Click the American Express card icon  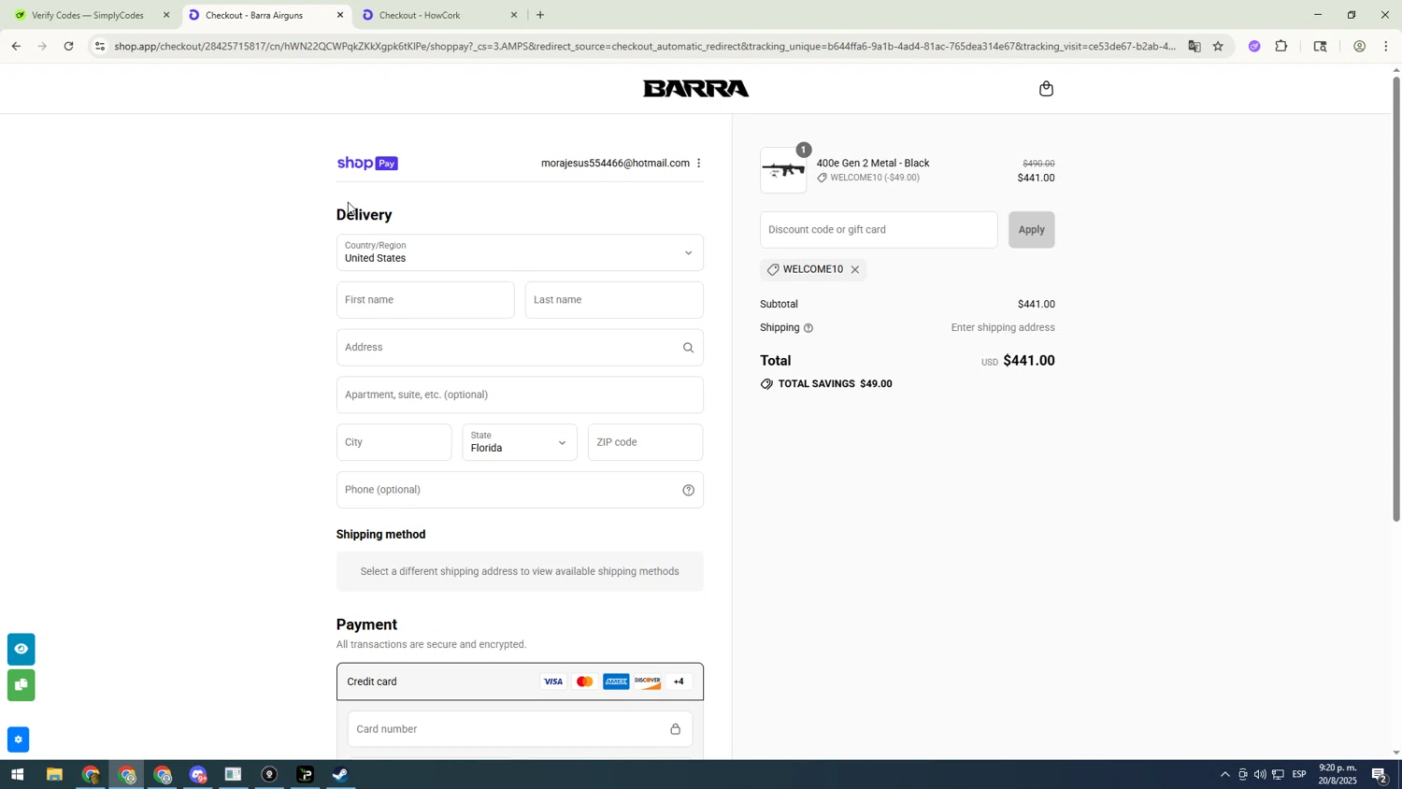[x=616, y=681]
